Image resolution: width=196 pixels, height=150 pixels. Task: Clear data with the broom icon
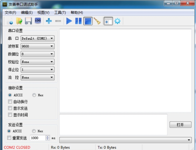click(x=97, y=21)
